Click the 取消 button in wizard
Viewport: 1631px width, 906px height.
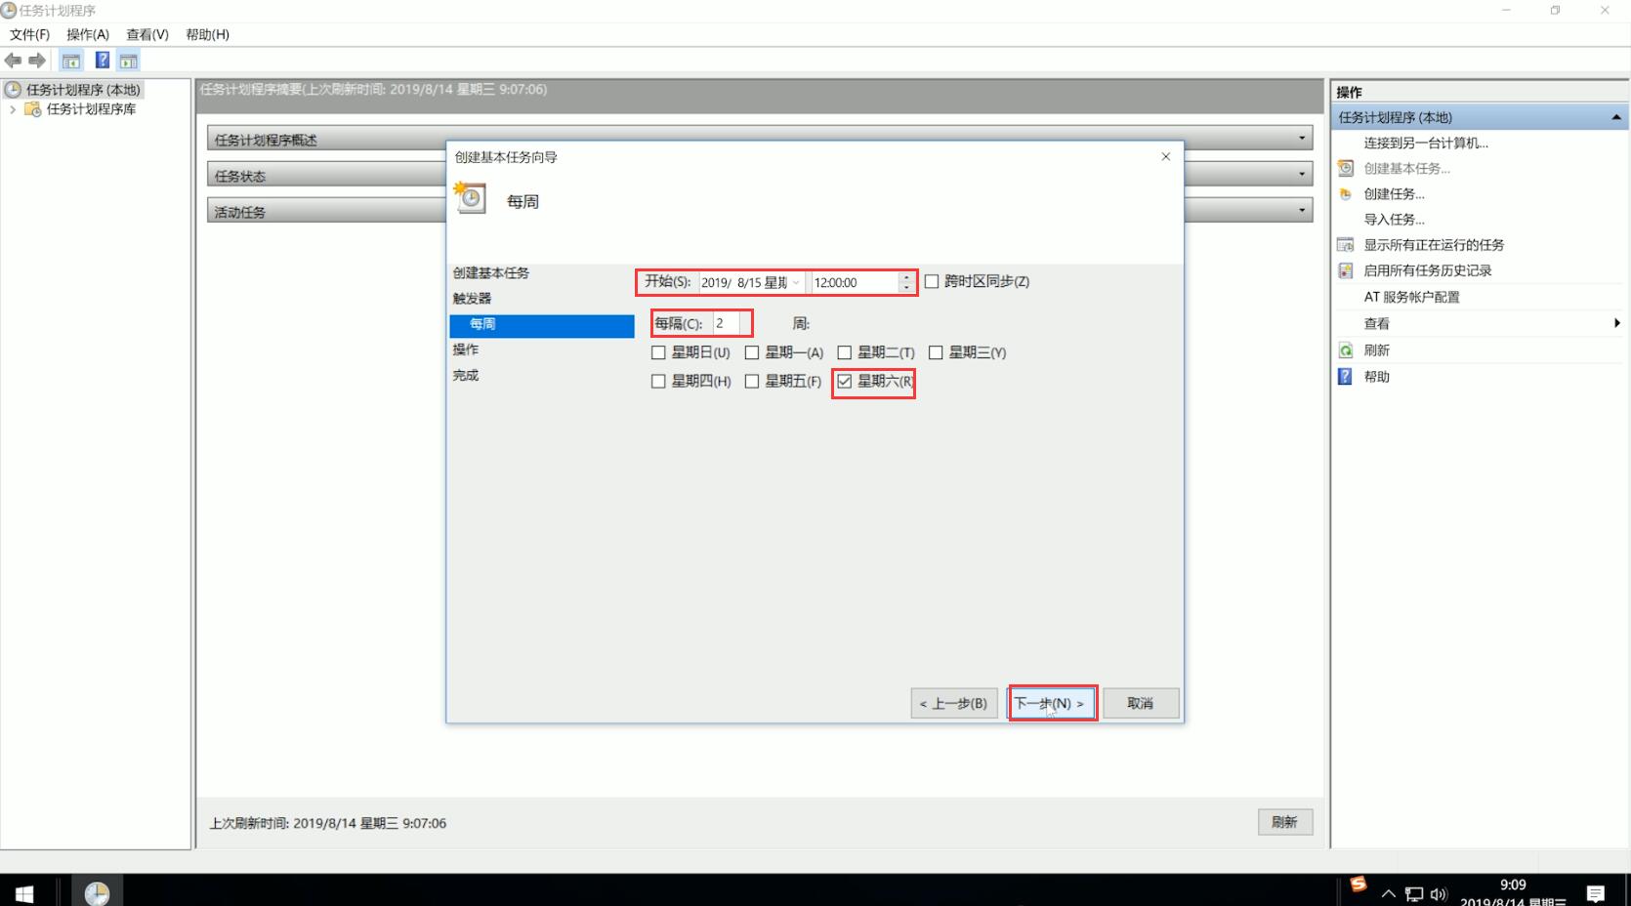pyautogui.click(x=1141, y=703)
